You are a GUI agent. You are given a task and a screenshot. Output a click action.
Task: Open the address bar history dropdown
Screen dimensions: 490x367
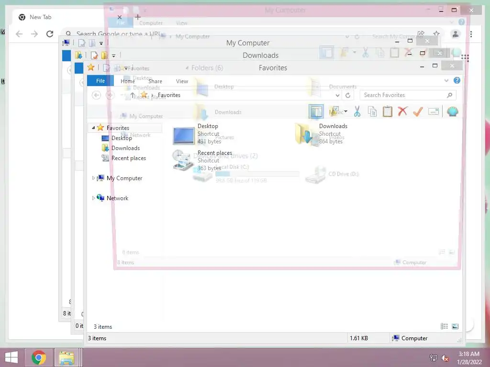[337, 95]
